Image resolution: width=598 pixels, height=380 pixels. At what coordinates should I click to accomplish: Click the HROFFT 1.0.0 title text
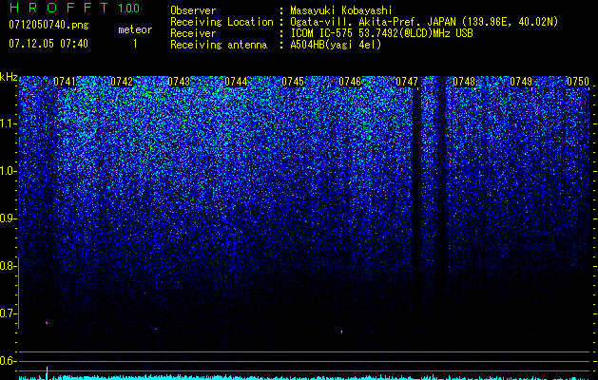pyautogui.click(x=74, y=8)
